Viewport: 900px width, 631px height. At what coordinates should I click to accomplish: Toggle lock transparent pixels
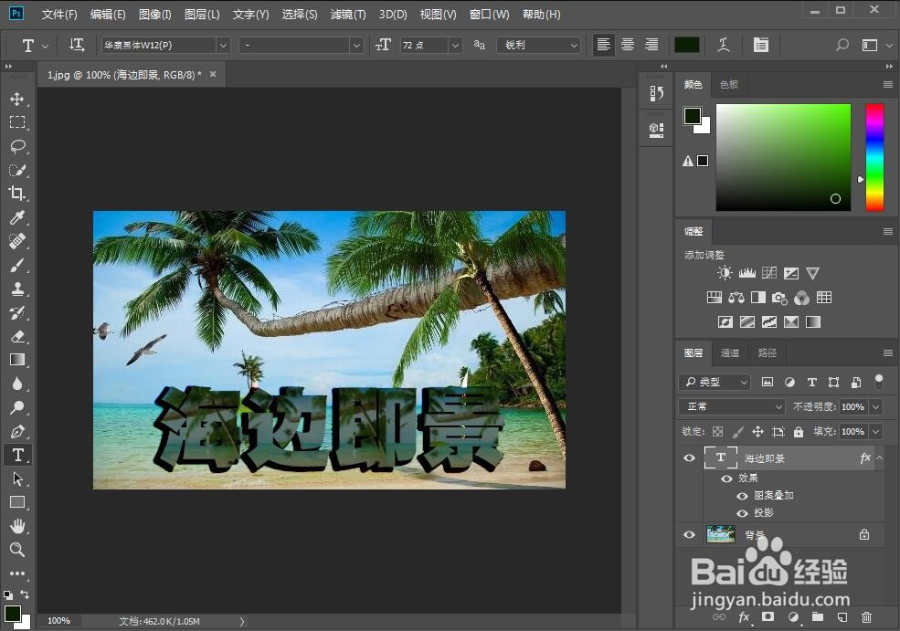(x=717, y=431)
